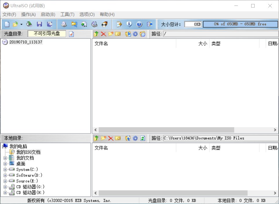
Task: Click the checkmark icon beside 不可引导光盘
Action: [71, 34]
